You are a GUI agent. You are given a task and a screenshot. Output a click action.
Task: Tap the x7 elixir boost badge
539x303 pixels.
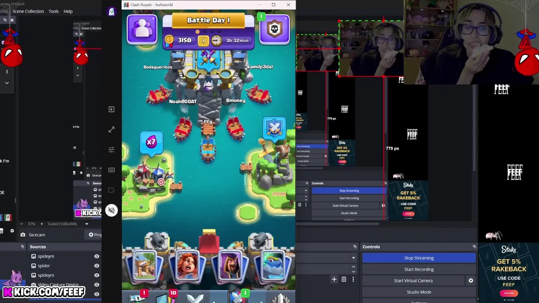(x=151, y=142)
